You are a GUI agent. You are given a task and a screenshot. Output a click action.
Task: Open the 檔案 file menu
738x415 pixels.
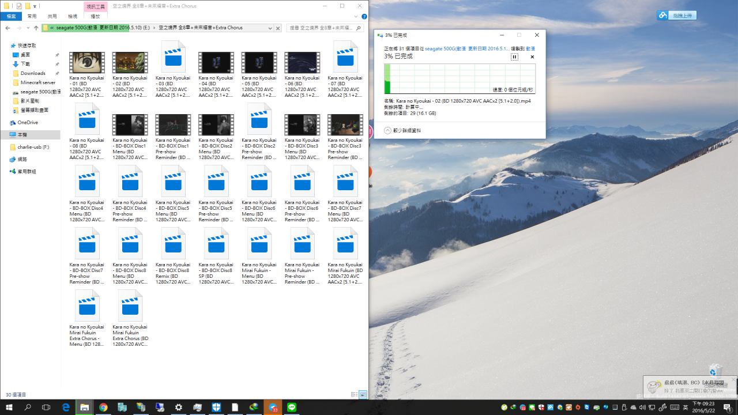[11, 17]
